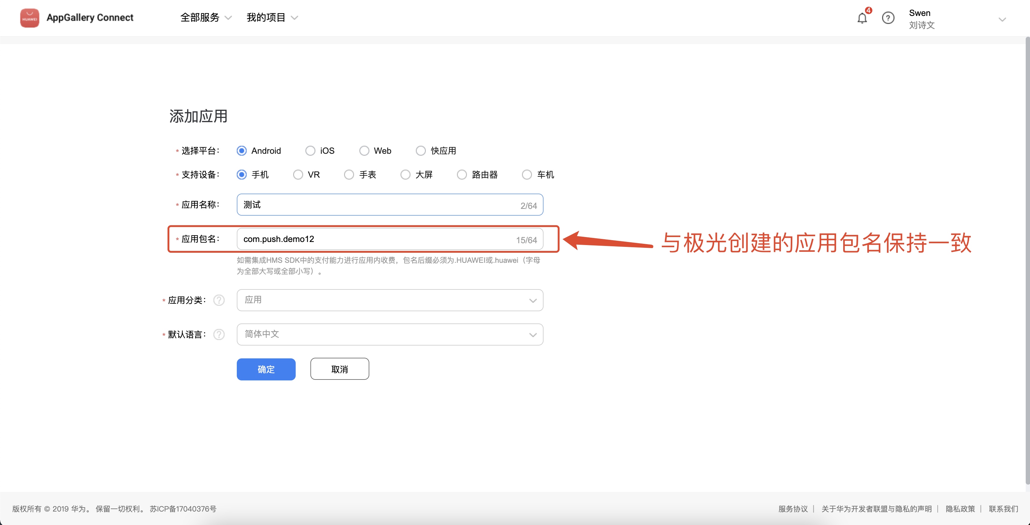Click help icon next to 默认语言
This screenshot has height=525, width=1030.
coord(219,334)
